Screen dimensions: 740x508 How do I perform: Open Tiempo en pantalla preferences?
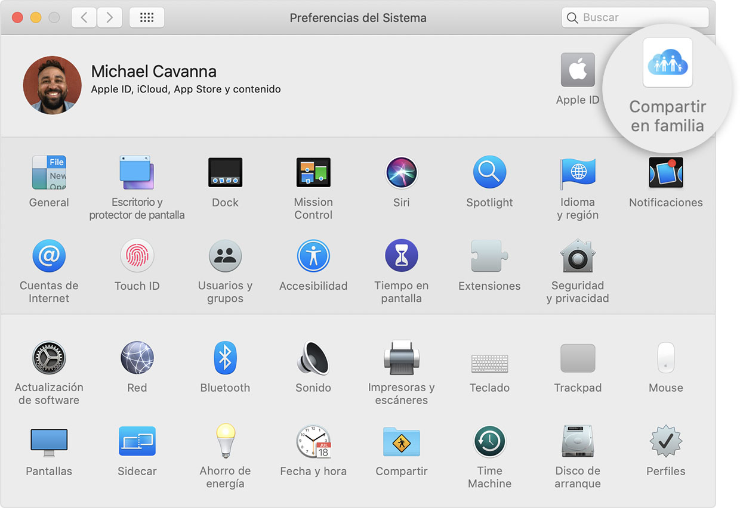click(x=401, y=255)
